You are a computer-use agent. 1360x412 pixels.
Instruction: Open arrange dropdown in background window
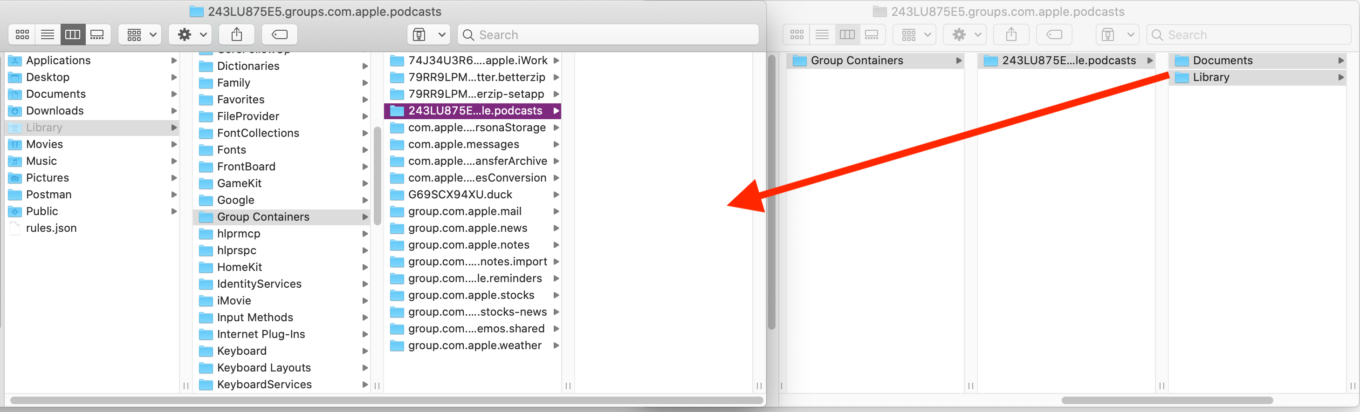coord(914,35)
